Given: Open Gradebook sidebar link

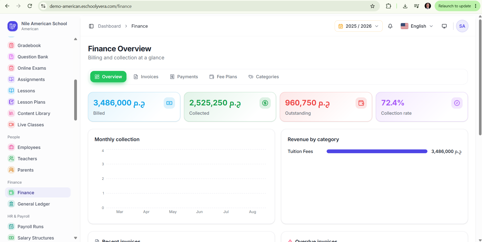Looking at the screenshot, I should point(38,45).
